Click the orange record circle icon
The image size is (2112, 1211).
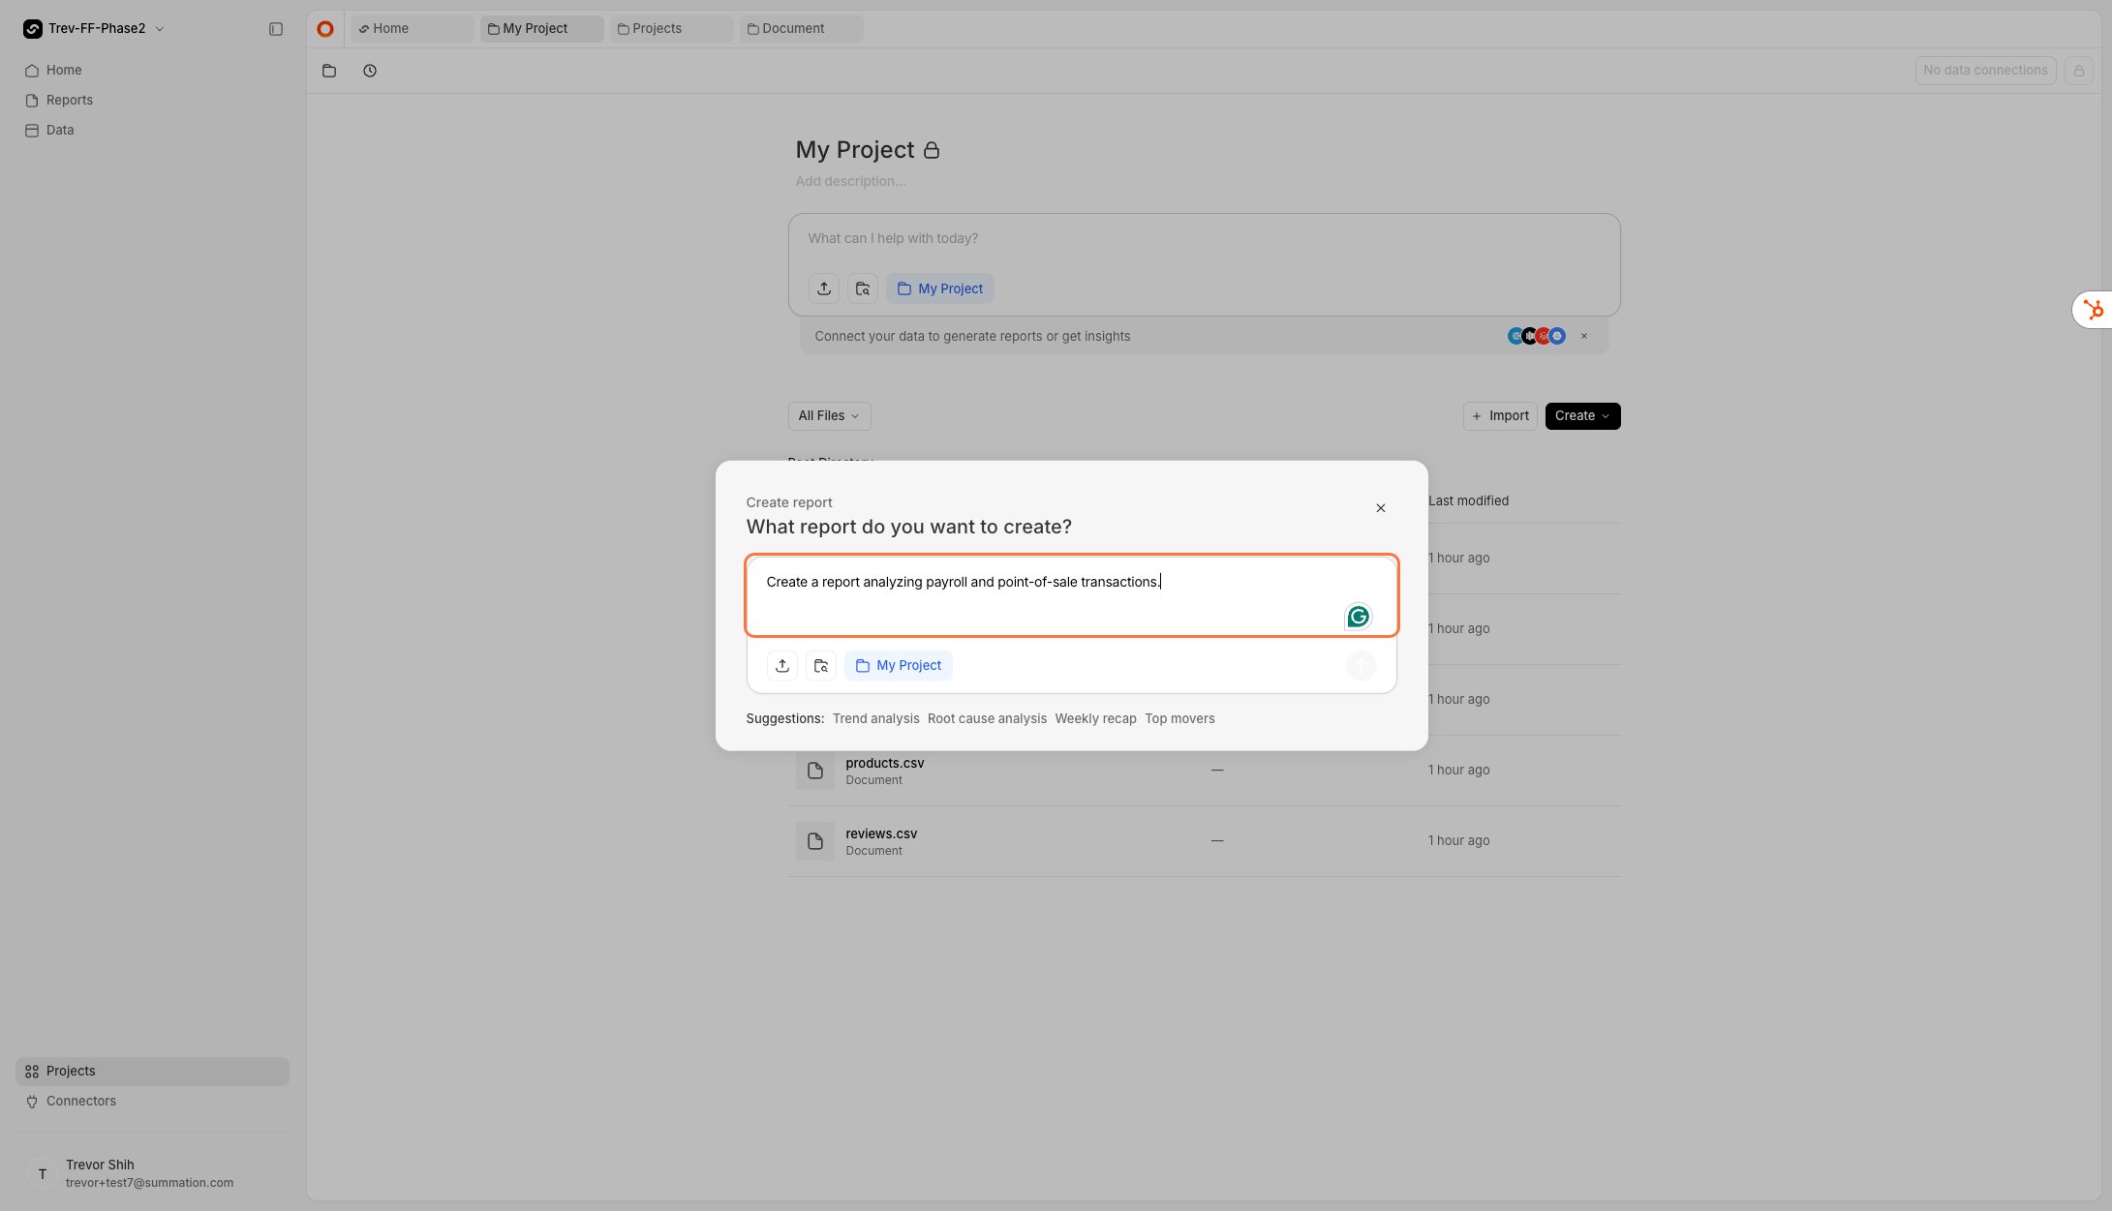pyautogui.click(x=325, y=29)
